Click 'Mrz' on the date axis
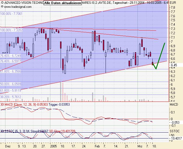 (140, 146)
